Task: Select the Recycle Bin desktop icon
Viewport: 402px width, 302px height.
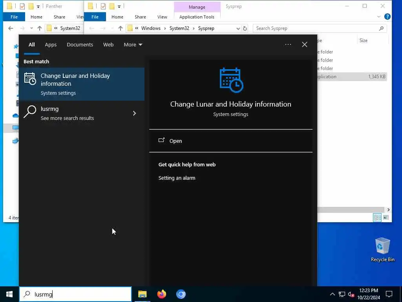Action: coord(382,250)
